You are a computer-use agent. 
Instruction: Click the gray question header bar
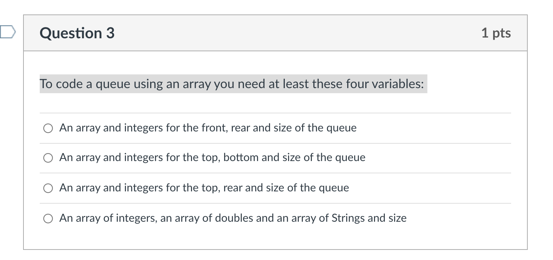coord(275,33)
